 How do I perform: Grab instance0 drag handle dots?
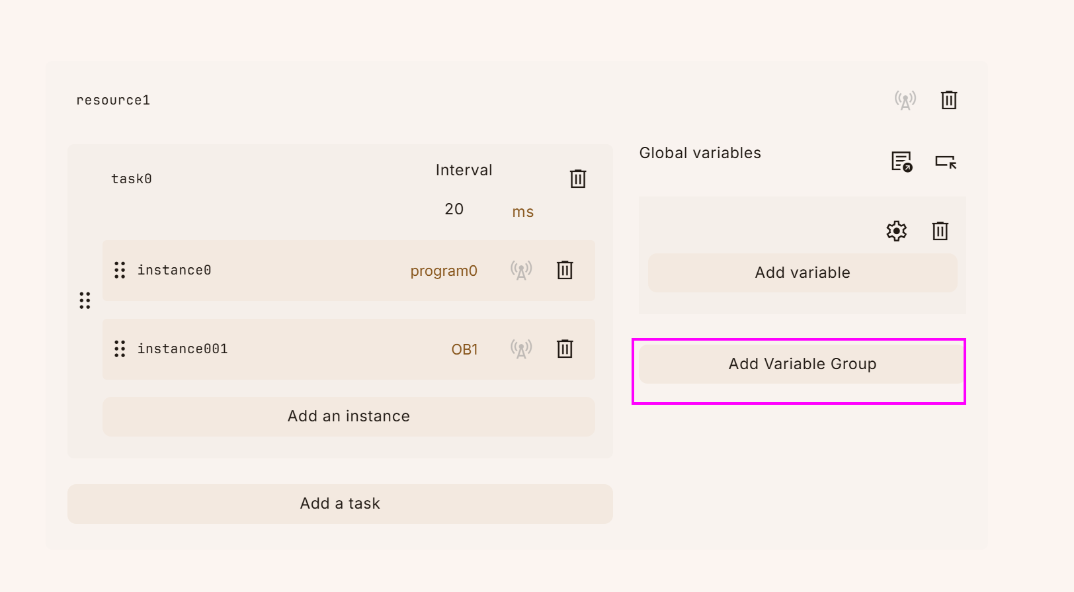[x=120, y=270]
